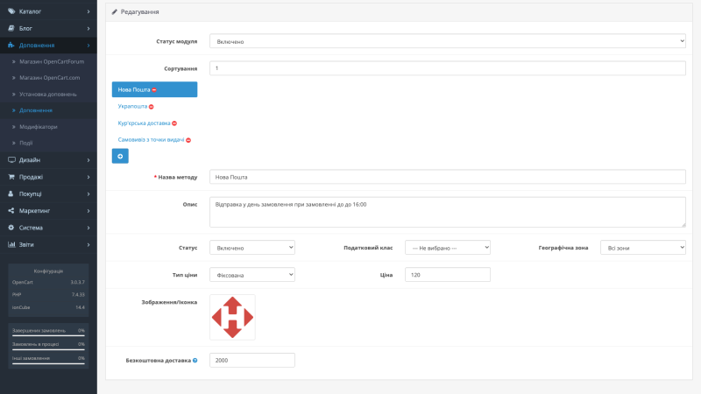The width and height of the screenshot is (701, 394).
Task: Show help tooltip for Безкоштовна доставка
Action: point(195,361)
